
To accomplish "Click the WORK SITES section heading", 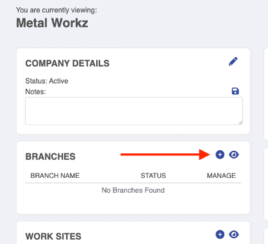I will pos(53,236).
